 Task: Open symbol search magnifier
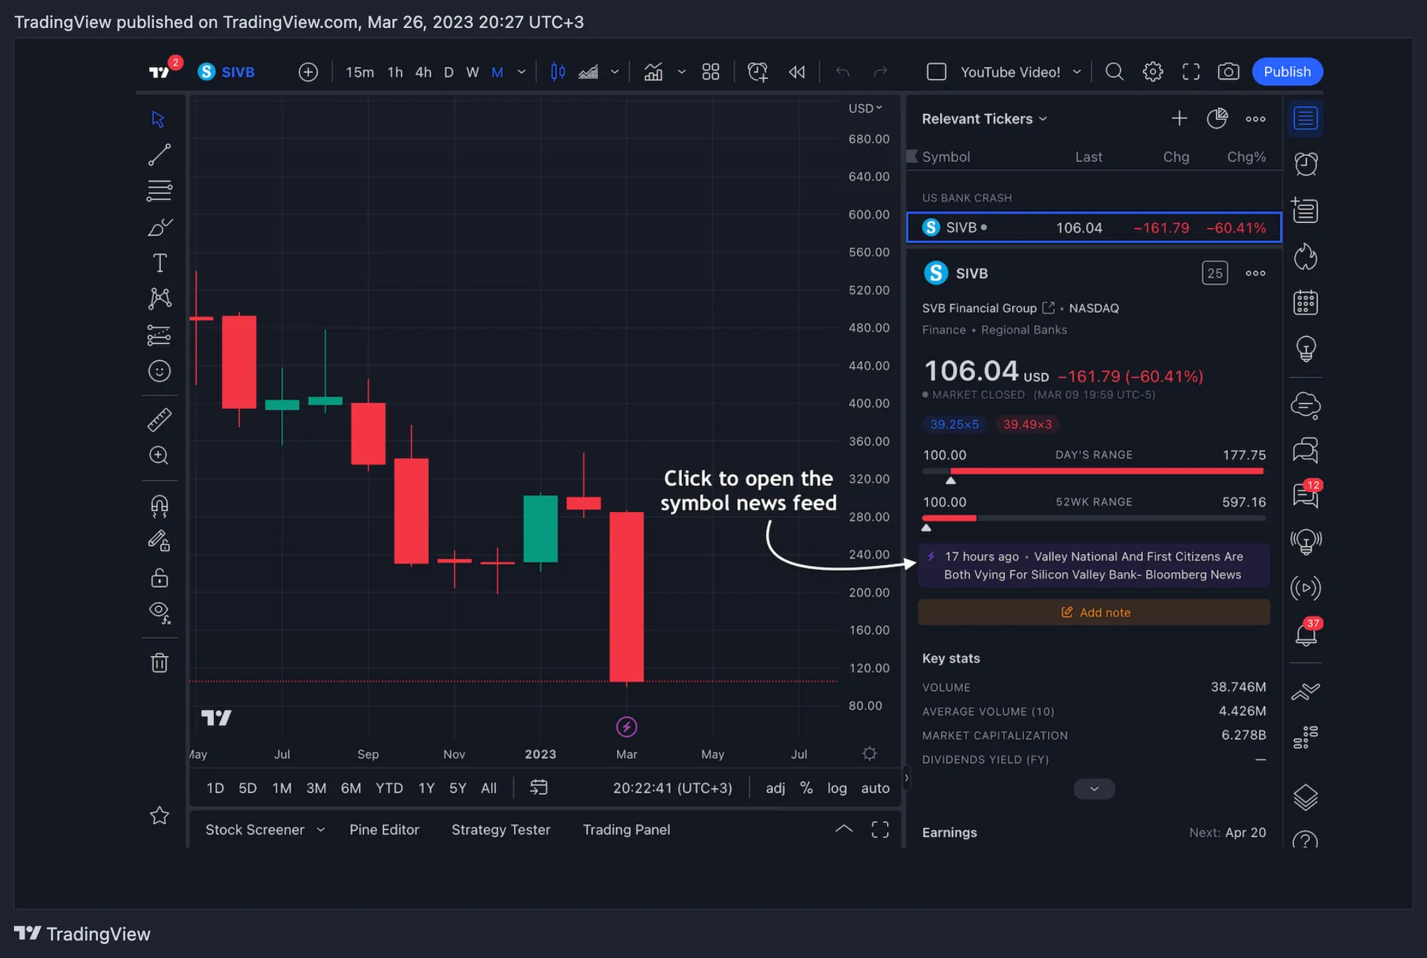click(x=1114, y=72)
